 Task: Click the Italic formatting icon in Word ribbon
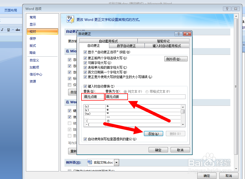tap(2, 30)
